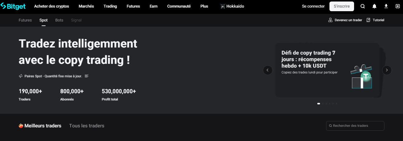
Task: Expand the Communauté menu
Action: pos(179,6)
